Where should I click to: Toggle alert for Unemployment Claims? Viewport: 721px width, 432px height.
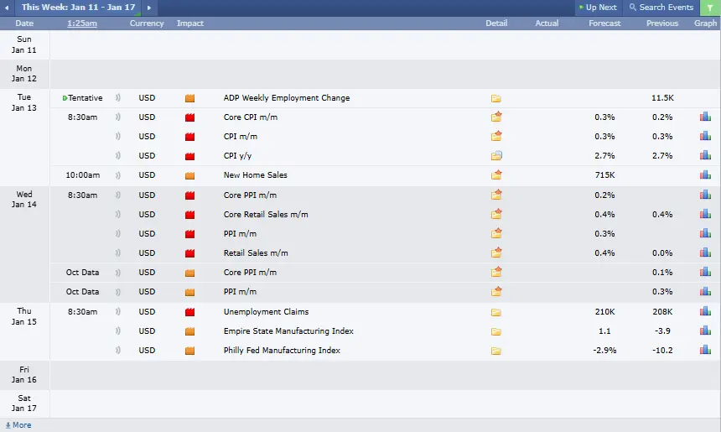tap(118, 312)
